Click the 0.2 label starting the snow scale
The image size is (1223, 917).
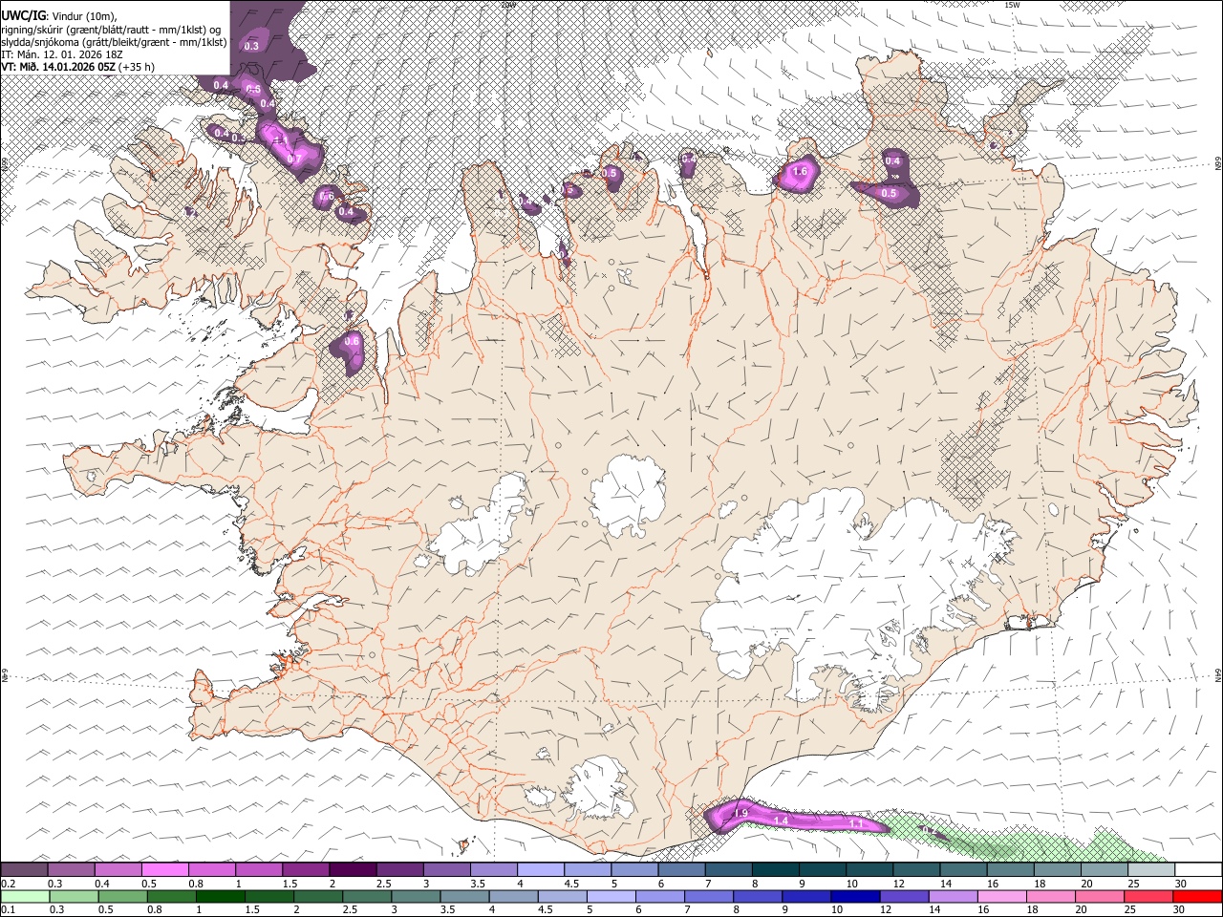pyautogui.click(x=7, y=884)
